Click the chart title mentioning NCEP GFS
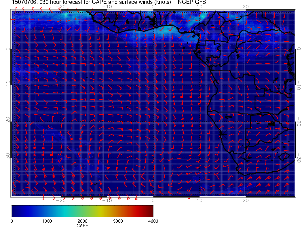 pos(109,2)
